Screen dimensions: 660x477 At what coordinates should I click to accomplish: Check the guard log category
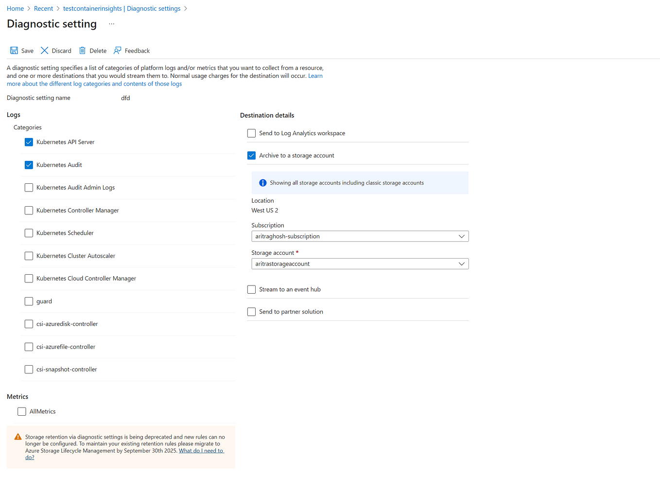[29, 301]
